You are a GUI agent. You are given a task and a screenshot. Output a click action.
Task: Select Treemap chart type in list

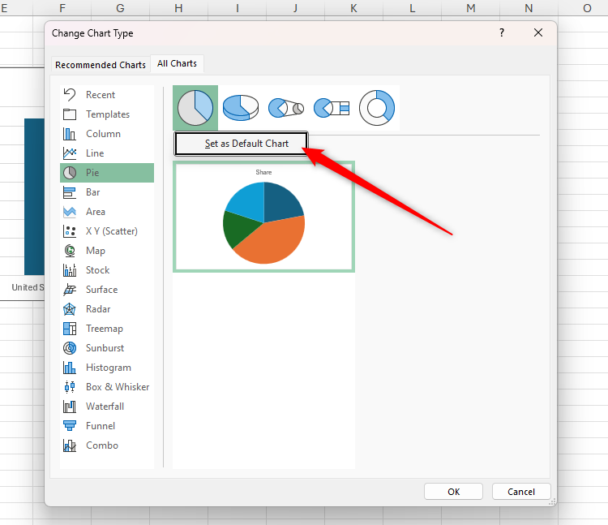pyautogui.click(x=105, y=329)
